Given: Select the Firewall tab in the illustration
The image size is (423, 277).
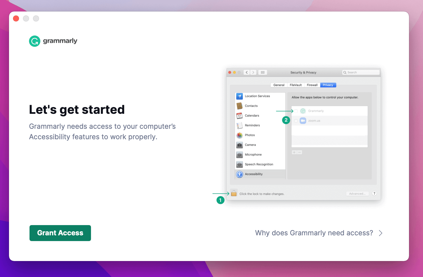Looking at the screenshot, I should (x=312, y=85).
